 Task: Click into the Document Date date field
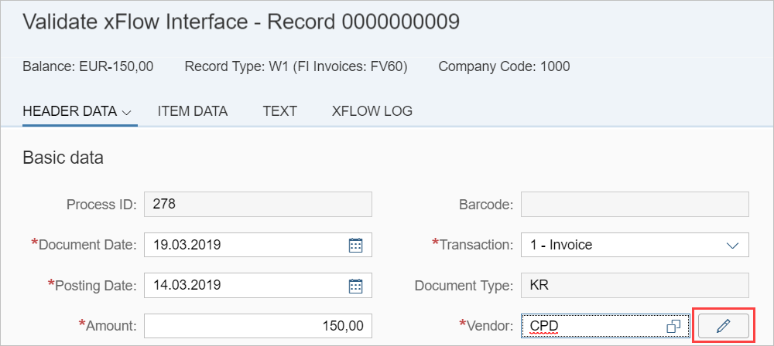pyautogui.click(x=240, y=245)
